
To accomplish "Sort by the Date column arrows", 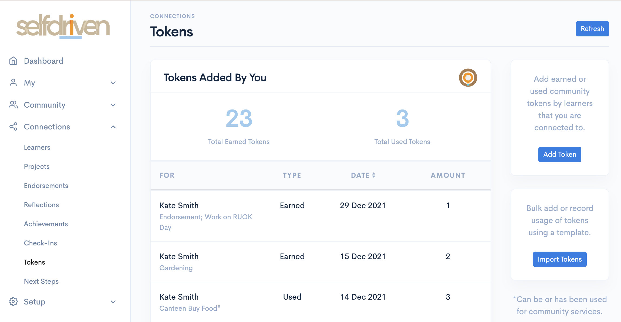I will [374, 175].
